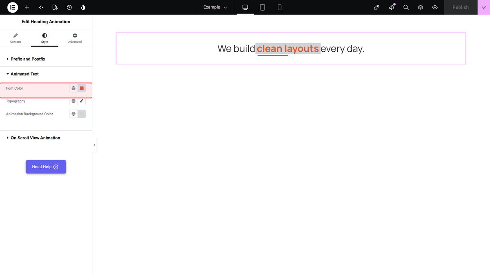Open Animation Background Color swatch
This screenshot has height=275, width=490.
point(82,114)
